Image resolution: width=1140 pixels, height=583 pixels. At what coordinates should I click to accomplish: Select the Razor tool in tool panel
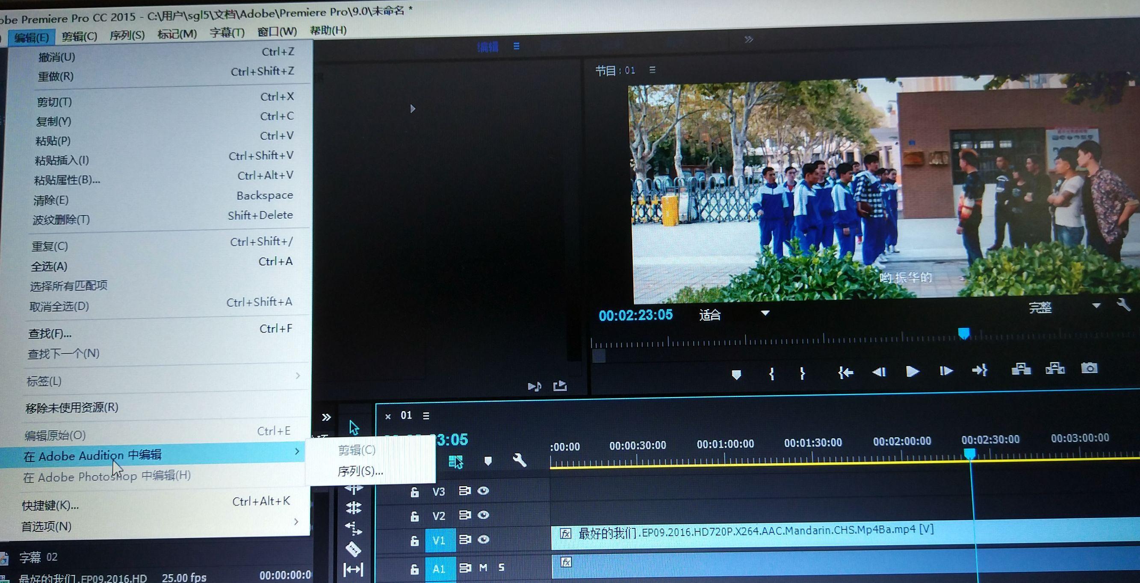pos(353,549)
